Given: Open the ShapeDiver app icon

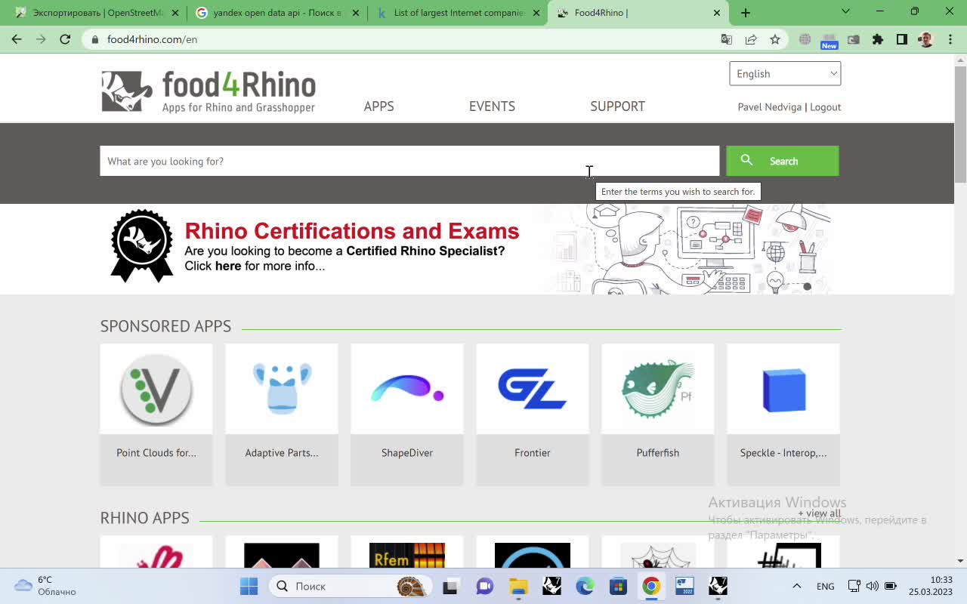Looking at the screenshot, I should tap(407, 389).
